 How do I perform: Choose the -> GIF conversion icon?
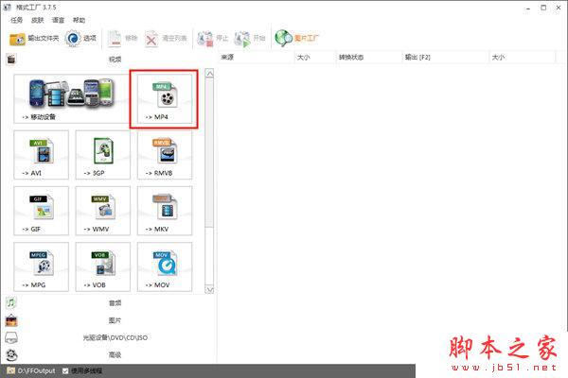point(41,211)
